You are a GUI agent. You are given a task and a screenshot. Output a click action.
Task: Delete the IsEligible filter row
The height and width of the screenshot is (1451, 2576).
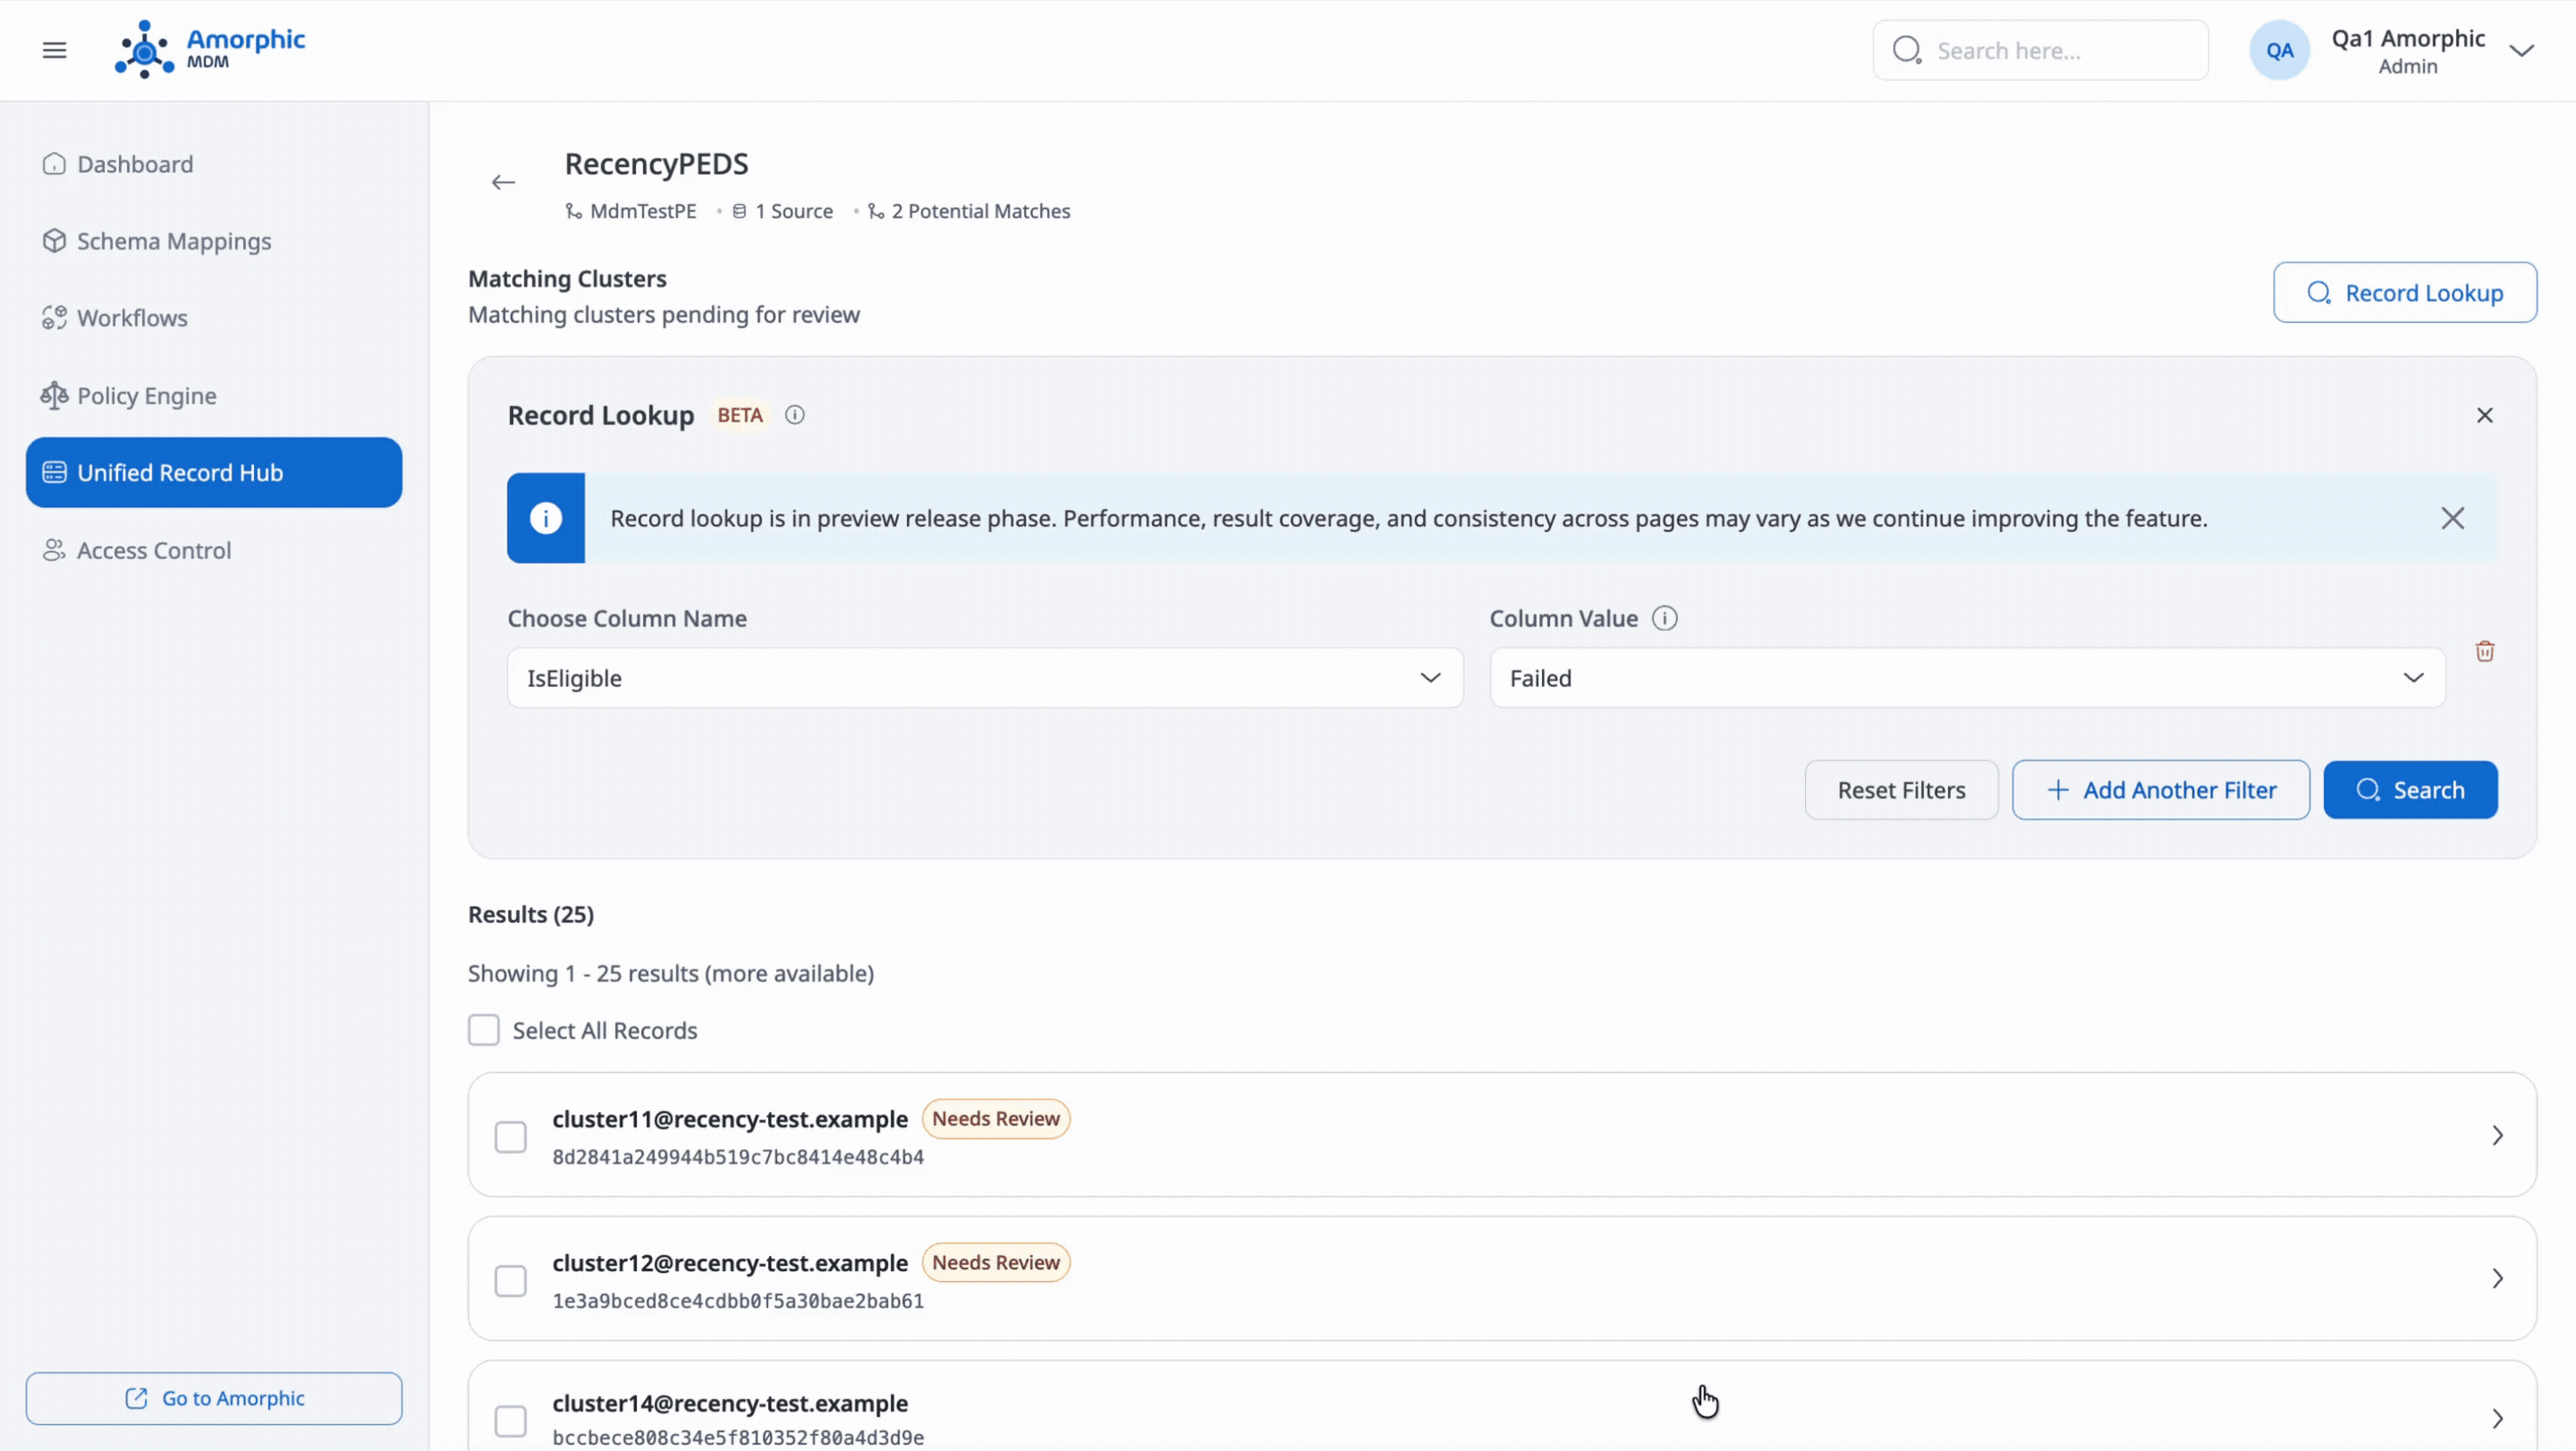[x=2484, y=651]
